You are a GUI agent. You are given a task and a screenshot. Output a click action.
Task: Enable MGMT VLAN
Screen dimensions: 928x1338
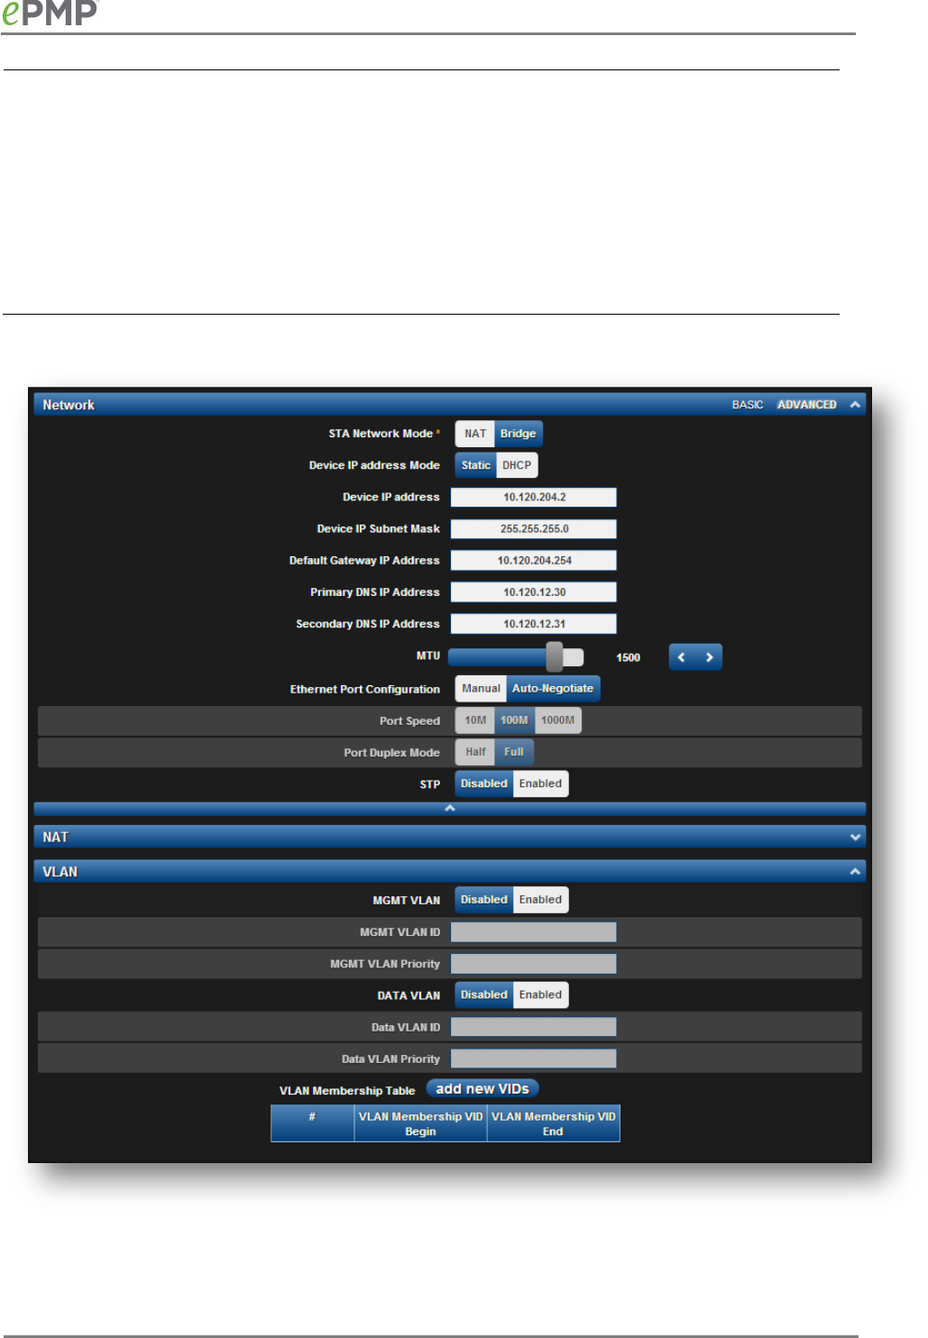pos(540,900)
